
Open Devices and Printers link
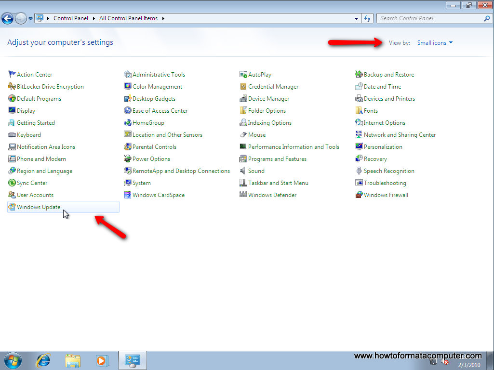(389, 99)
